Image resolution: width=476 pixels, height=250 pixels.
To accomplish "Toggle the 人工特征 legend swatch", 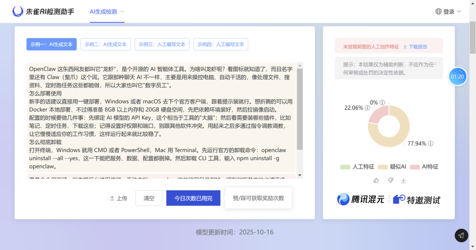I will (345, 167).
